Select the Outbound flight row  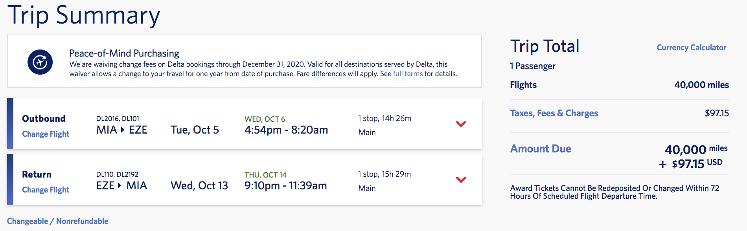pos(245,124)
